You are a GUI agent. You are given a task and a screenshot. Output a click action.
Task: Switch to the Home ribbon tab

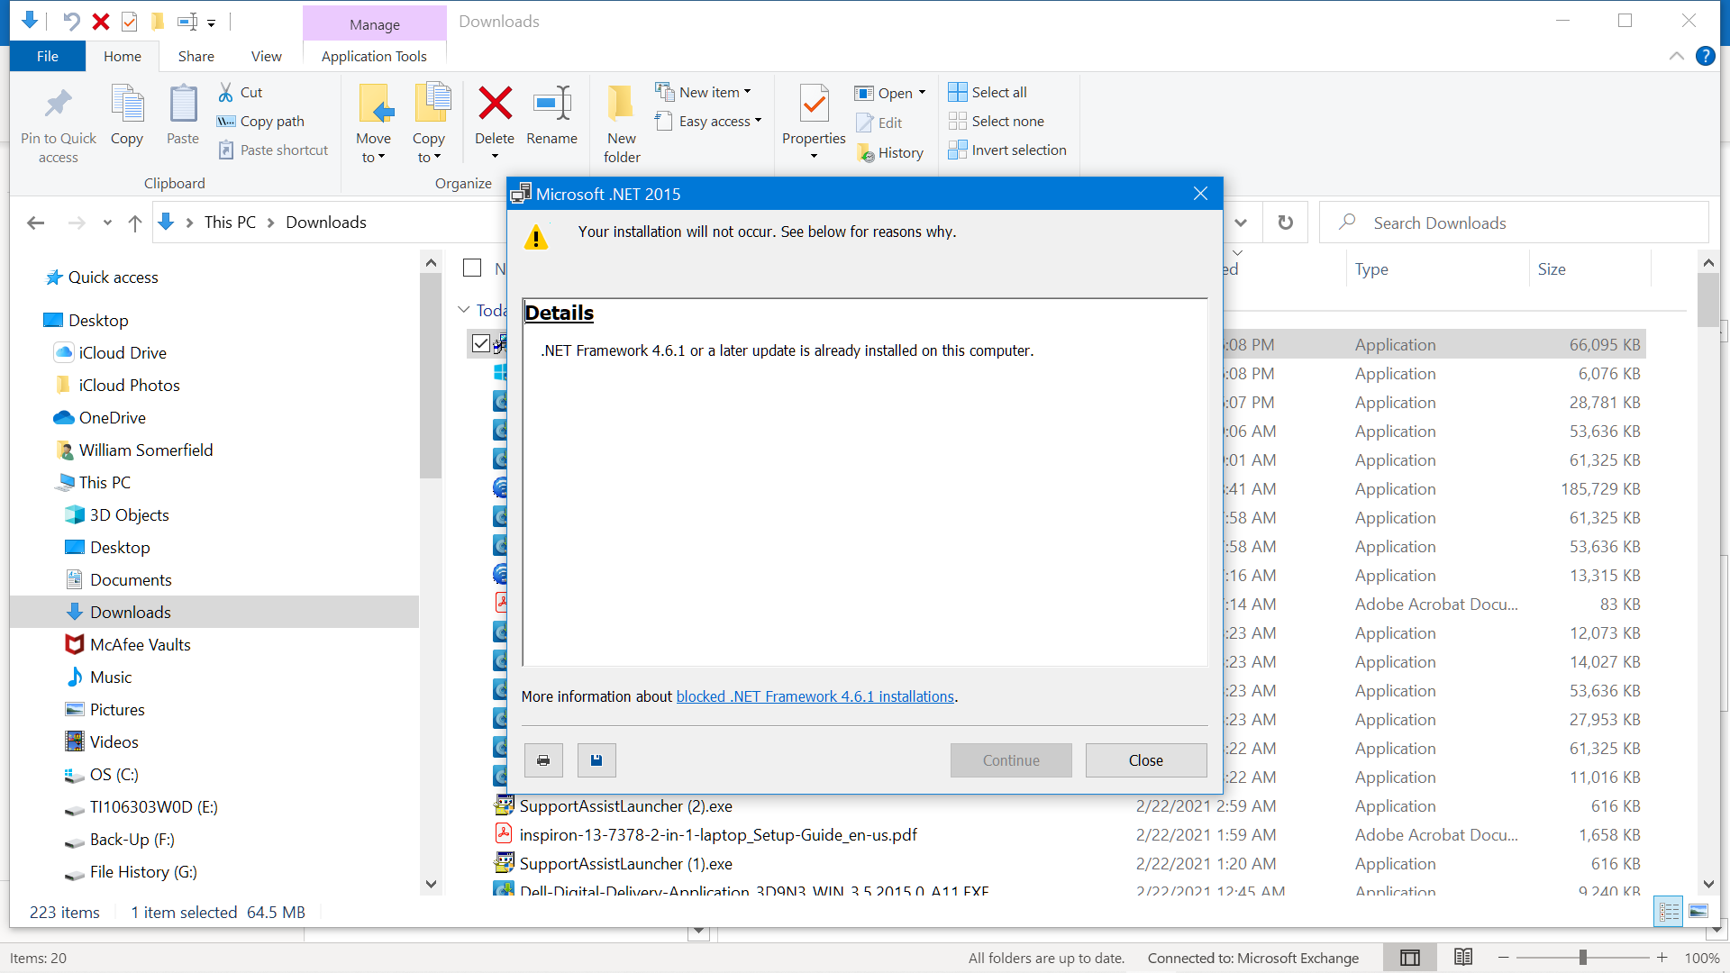tap(123, 56)
